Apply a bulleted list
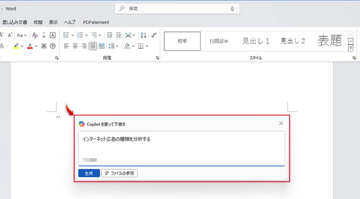Viewport: 360px width, 199px height. coord(66,35)
